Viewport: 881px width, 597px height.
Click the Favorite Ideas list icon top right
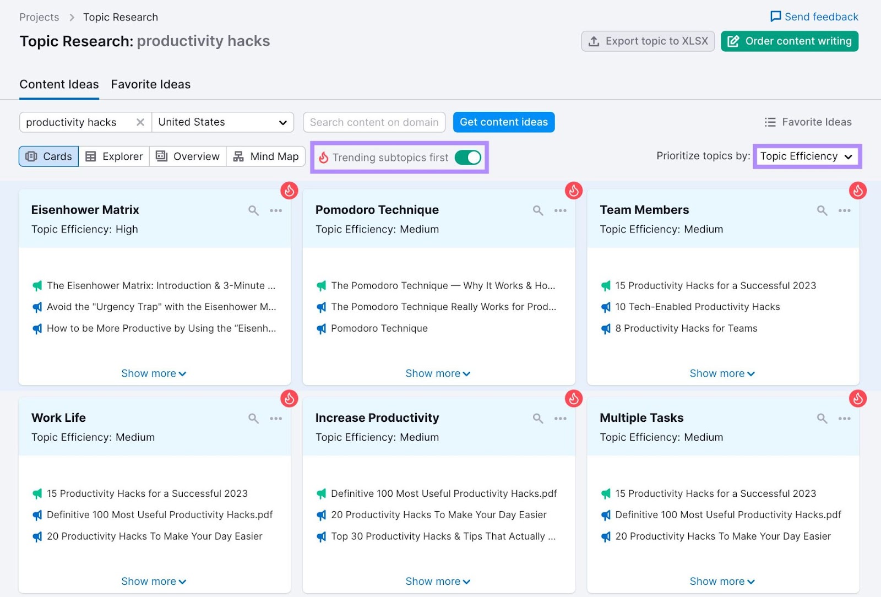pos(770,122)
